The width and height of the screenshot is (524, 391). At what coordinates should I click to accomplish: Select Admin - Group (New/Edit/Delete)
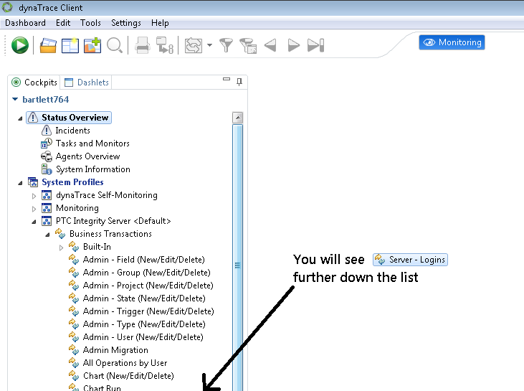coord(147,273)
